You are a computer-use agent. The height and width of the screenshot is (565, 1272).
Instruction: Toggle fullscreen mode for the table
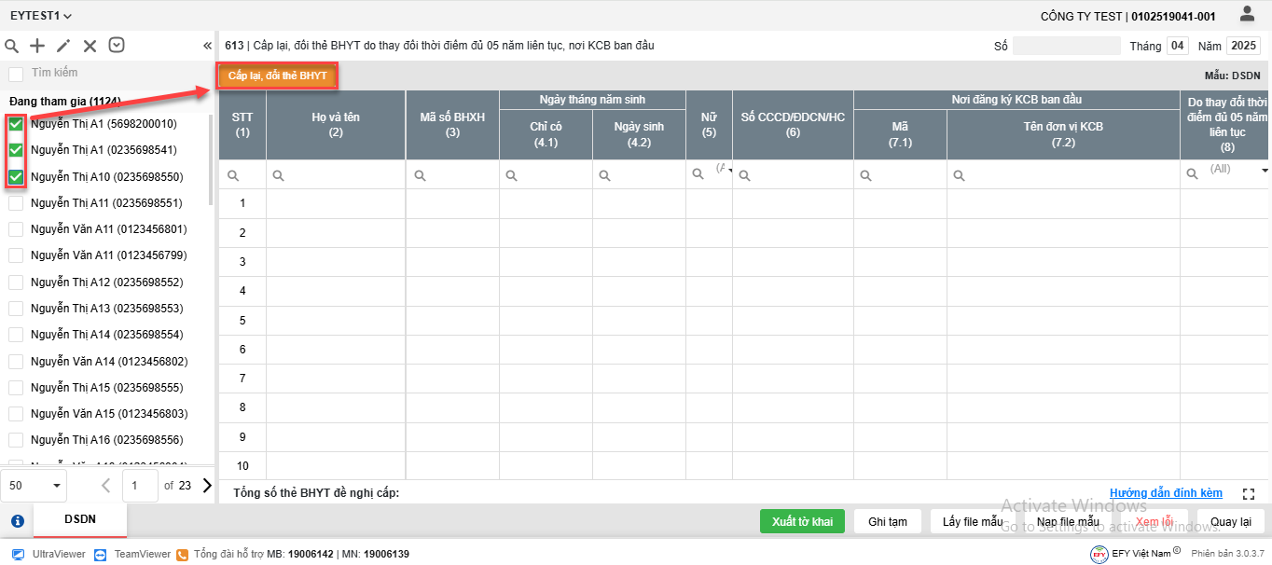[1250, 493]
